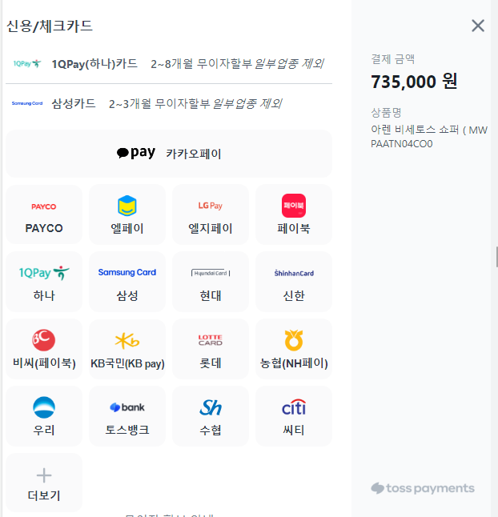Click the 결제 금액 label
The width and height of the screenshot is (498, 517).
coord(393,59)
